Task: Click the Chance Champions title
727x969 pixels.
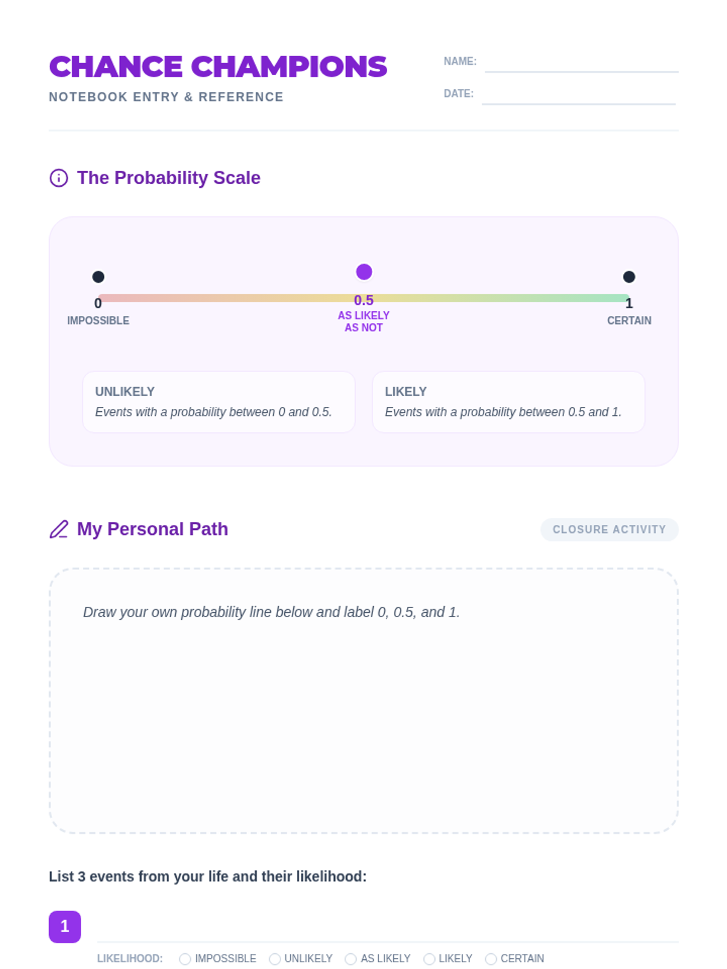Action: [x=218, y=67]
